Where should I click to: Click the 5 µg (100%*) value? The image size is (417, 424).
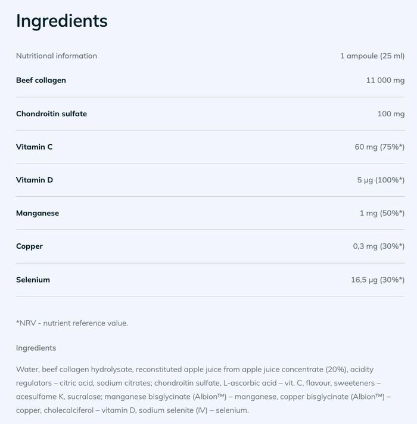pyautogui.click(x=381, y=180)
